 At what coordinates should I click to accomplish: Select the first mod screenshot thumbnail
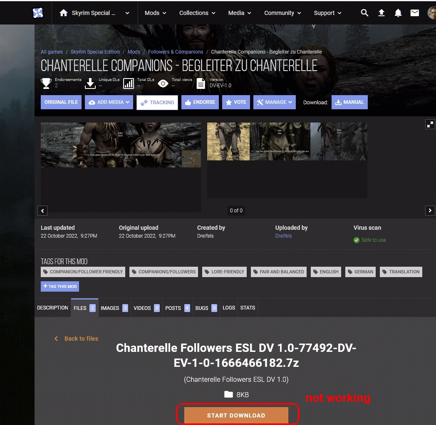[121, 145]
